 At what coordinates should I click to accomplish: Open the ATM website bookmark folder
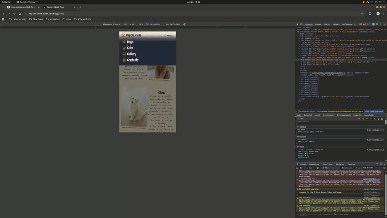coord(82,19)
